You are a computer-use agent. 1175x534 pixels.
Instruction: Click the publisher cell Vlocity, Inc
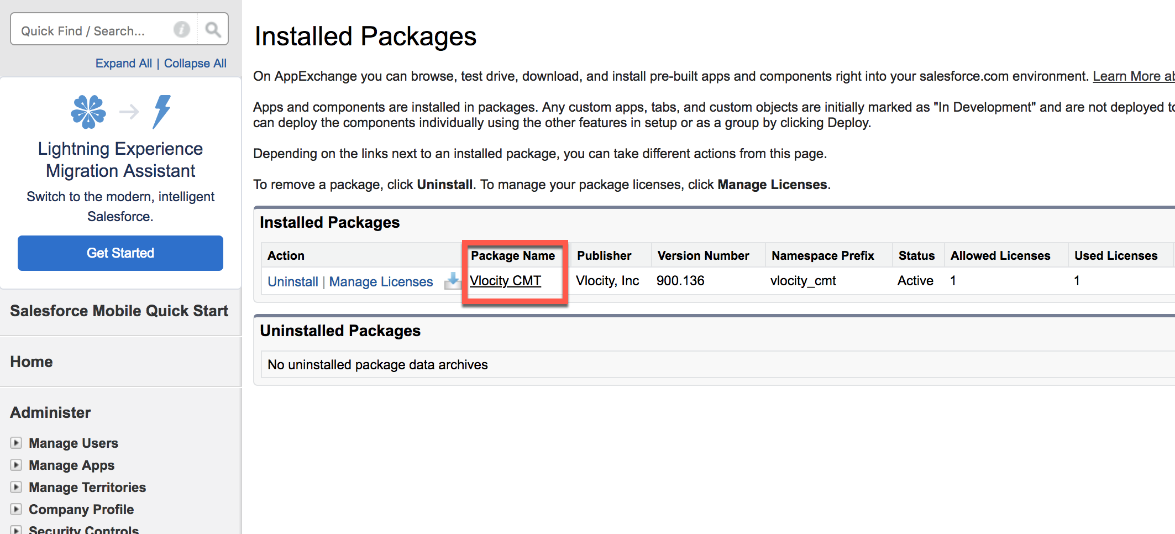coord(607,281)
